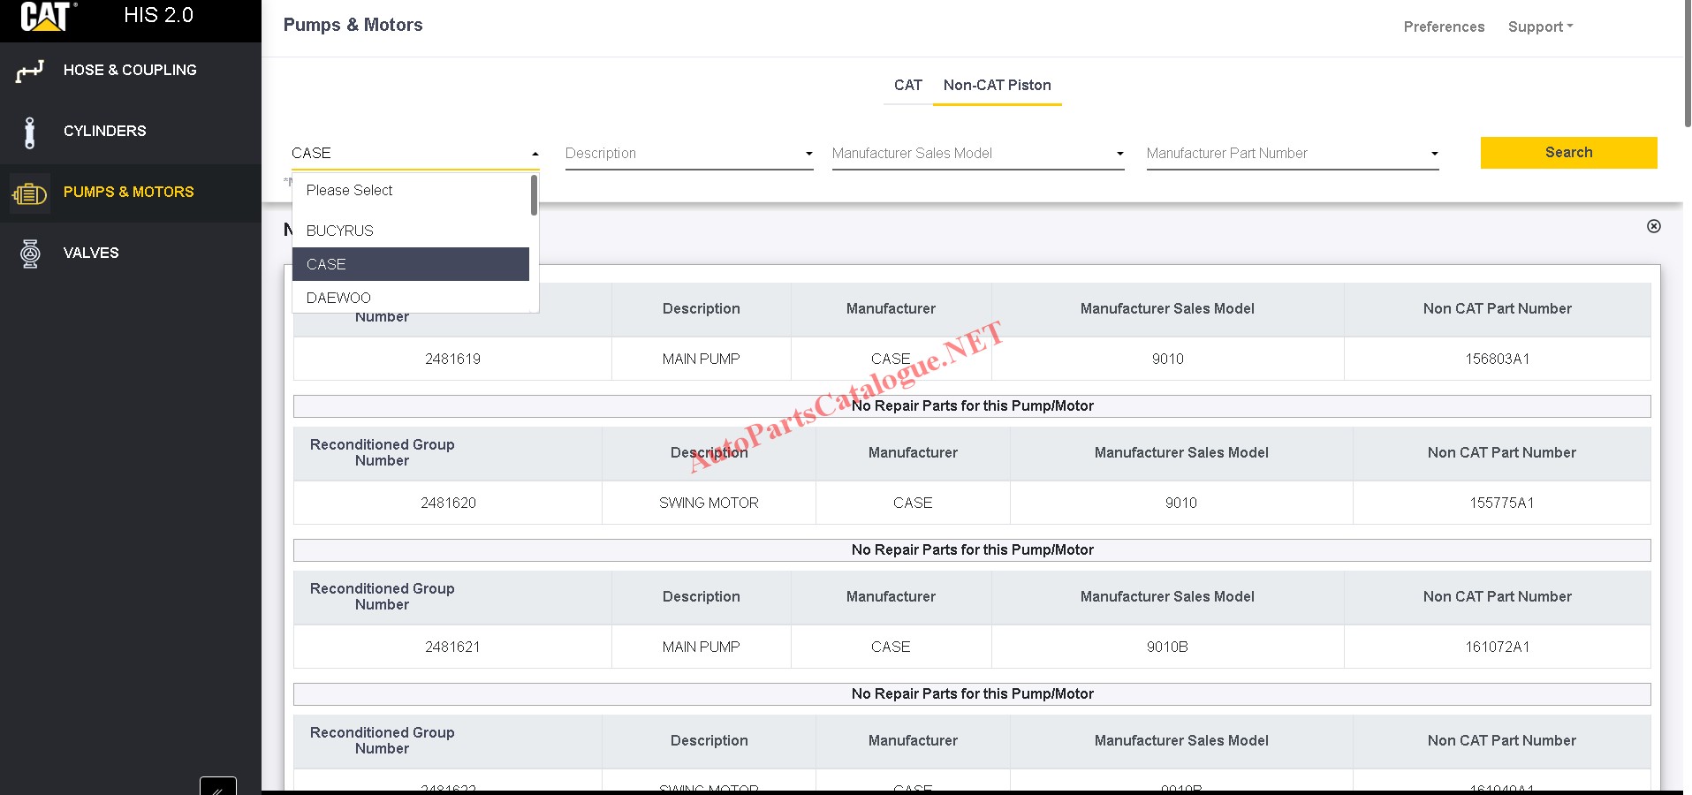Click the yellow Search button
Viewport: 1692px width, 795px height.
(1568, 153)
